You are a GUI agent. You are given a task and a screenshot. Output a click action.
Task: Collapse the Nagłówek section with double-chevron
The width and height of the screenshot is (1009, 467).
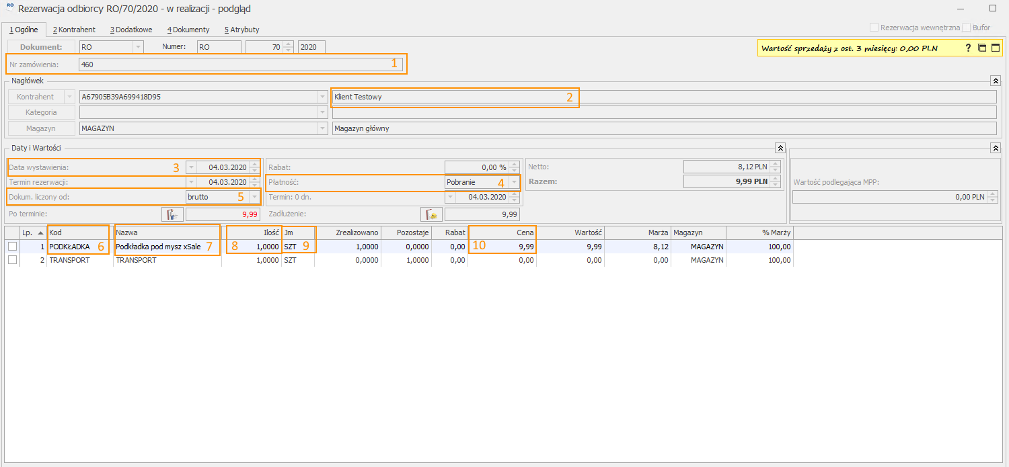tap(996, 81)
